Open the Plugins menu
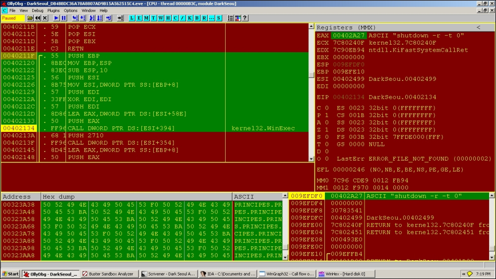496x279 pixels. 54,10
